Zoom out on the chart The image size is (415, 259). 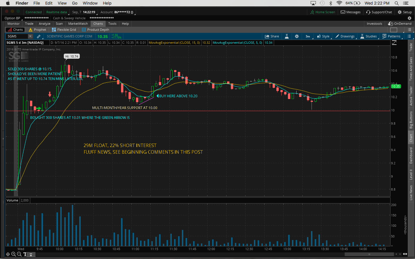[19, 254]
